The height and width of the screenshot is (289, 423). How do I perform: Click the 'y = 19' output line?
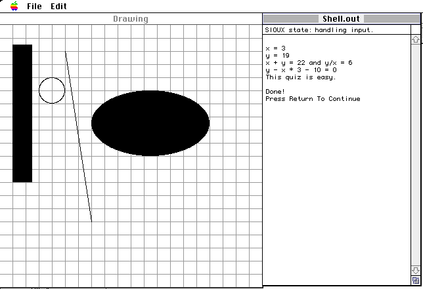[277, 56]
